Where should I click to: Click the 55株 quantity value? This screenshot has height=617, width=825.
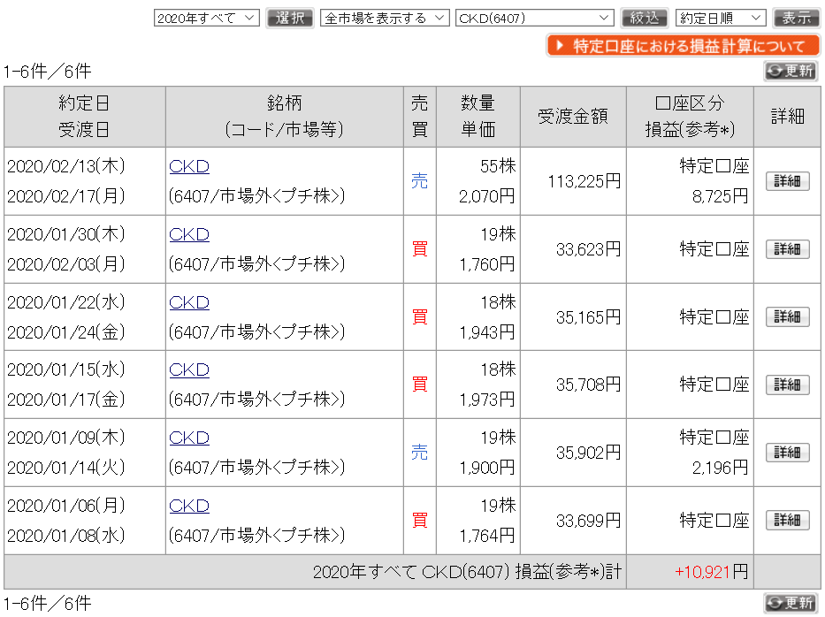(498, 166)
